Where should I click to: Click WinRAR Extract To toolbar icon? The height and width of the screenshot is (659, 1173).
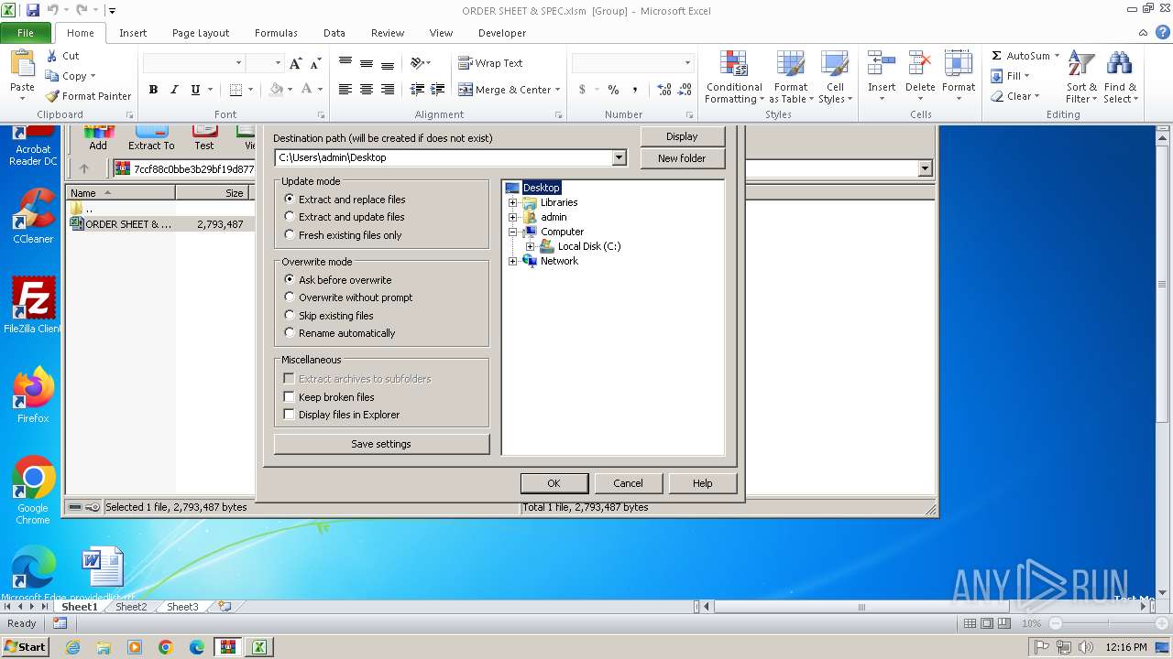click(151, 138)
